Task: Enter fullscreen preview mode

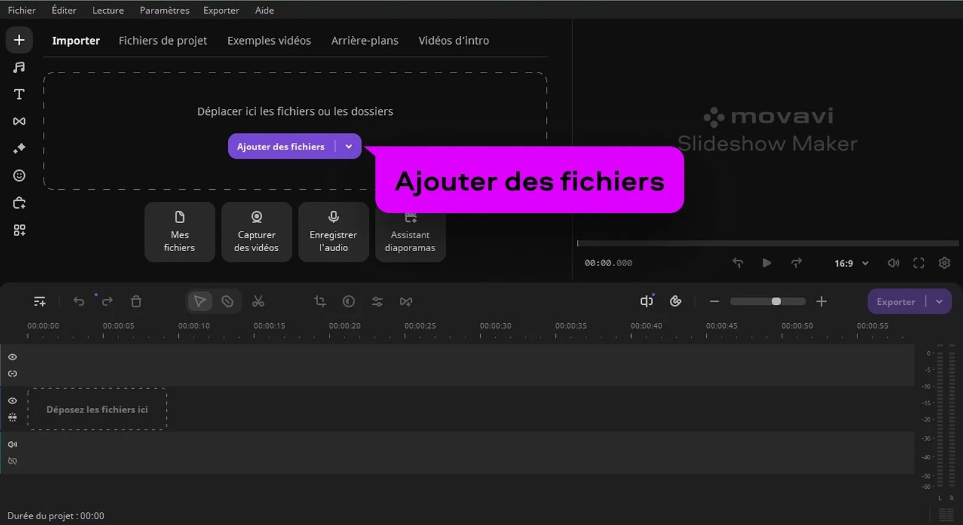Action: click(x=919, y=263)
